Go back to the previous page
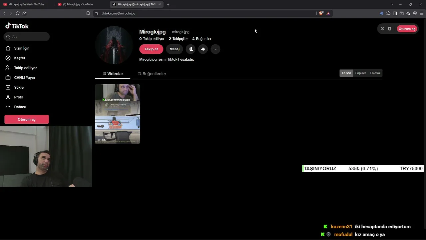 [4, 13]
